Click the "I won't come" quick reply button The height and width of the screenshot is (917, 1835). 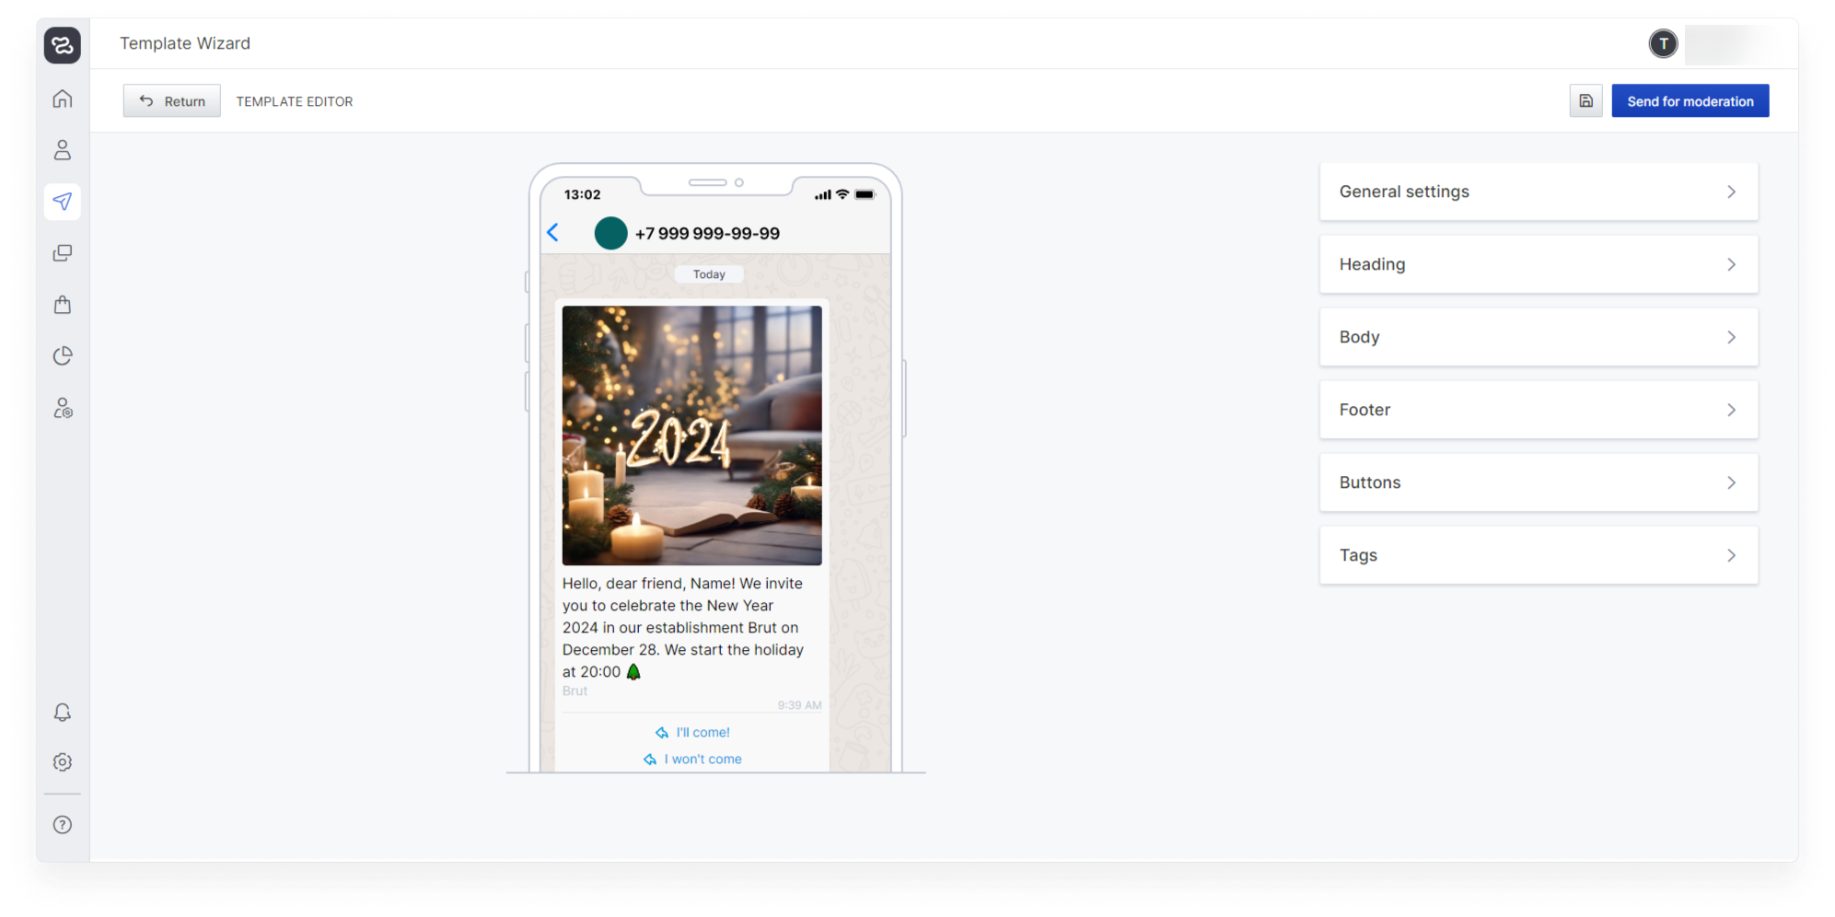692,760
